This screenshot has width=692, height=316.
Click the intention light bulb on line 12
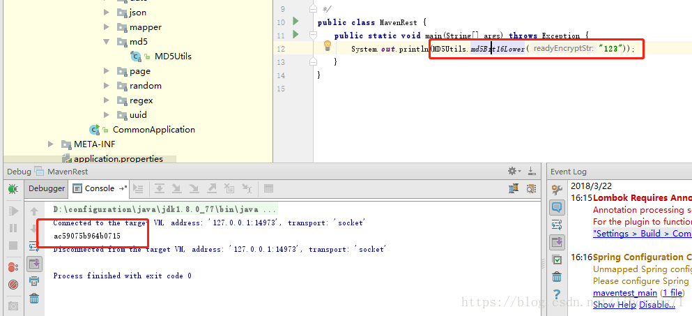point(328,46)
